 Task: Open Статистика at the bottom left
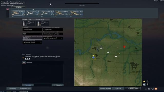pyautogui.click(x=13, y=88)
